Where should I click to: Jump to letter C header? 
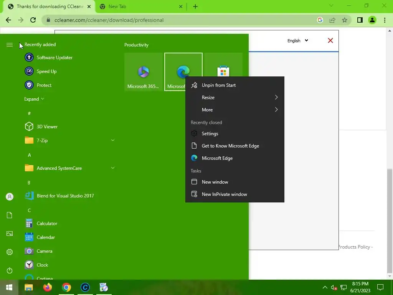tap(29, 210)
